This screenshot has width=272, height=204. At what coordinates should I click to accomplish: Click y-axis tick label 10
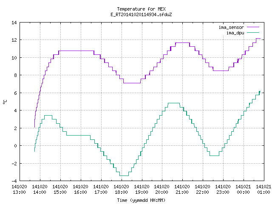[14, 58]
